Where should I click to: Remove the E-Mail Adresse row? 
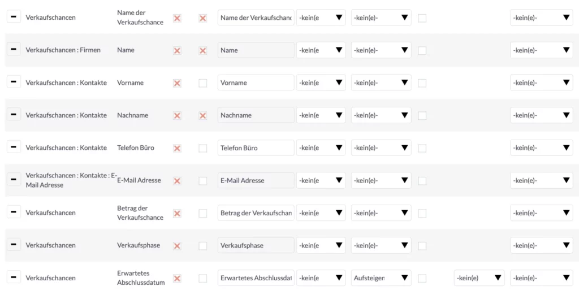point(14,180)
